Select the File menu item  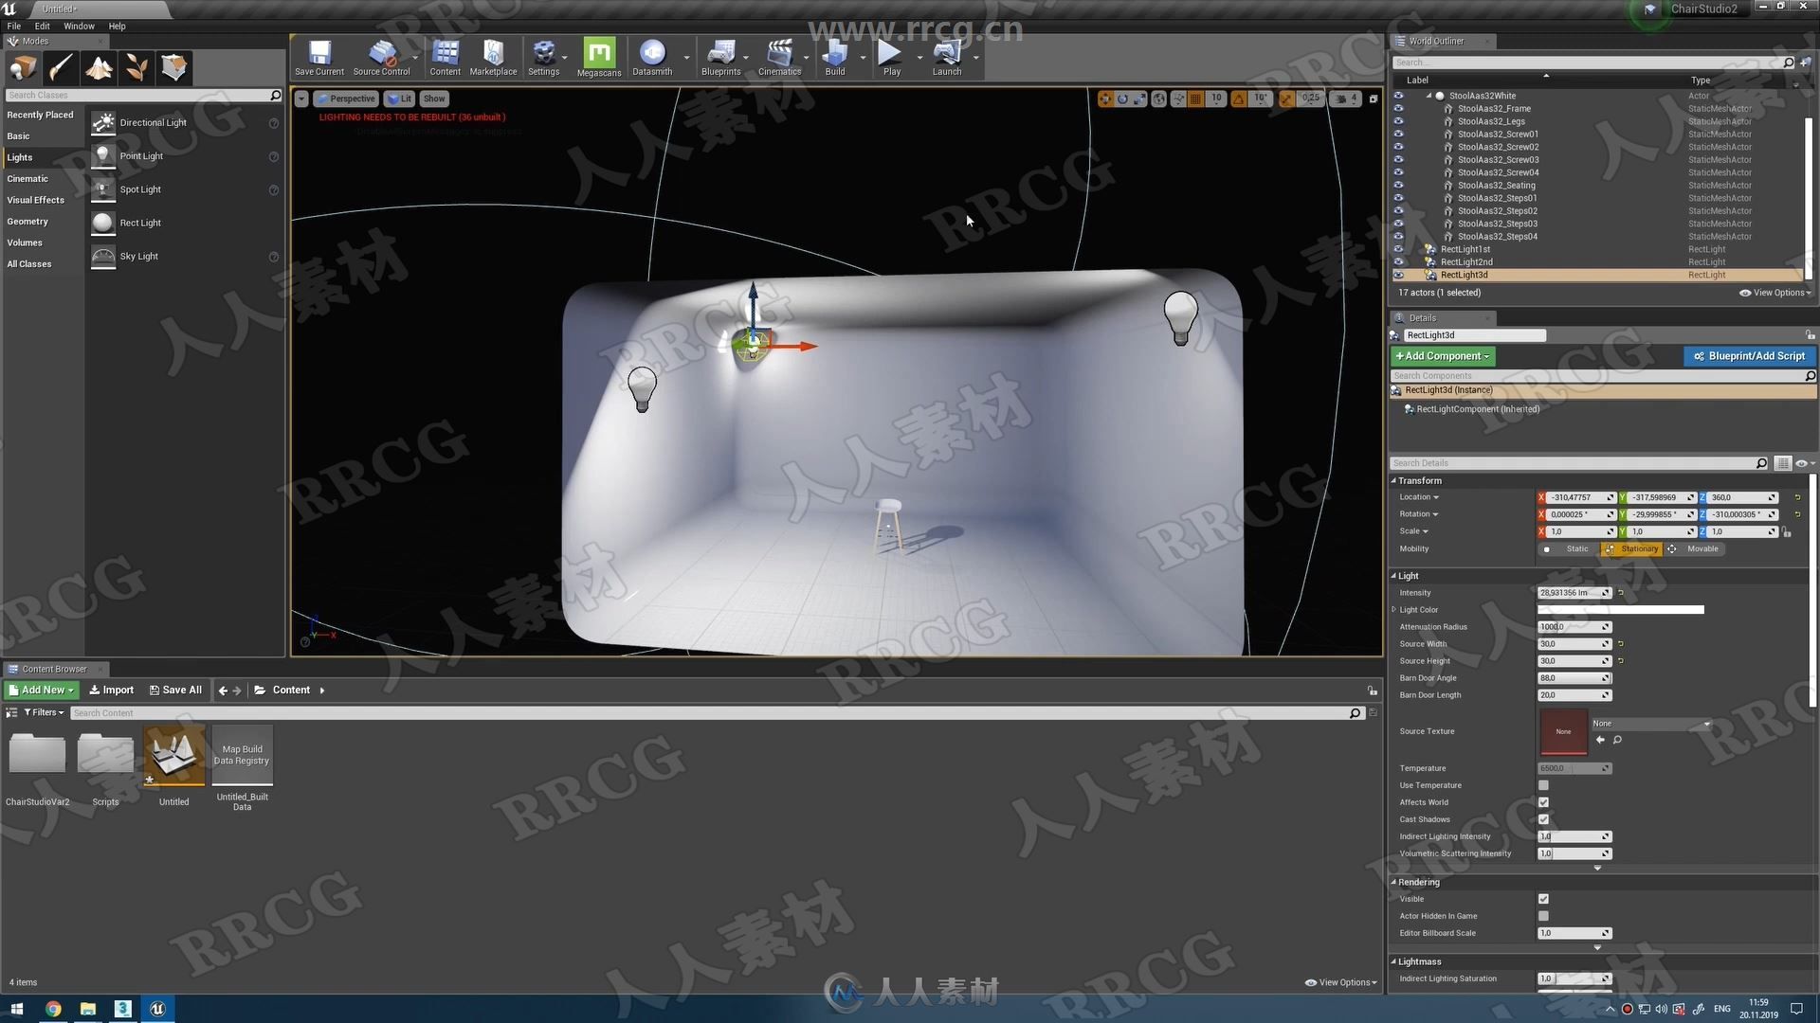coord(14,24)
